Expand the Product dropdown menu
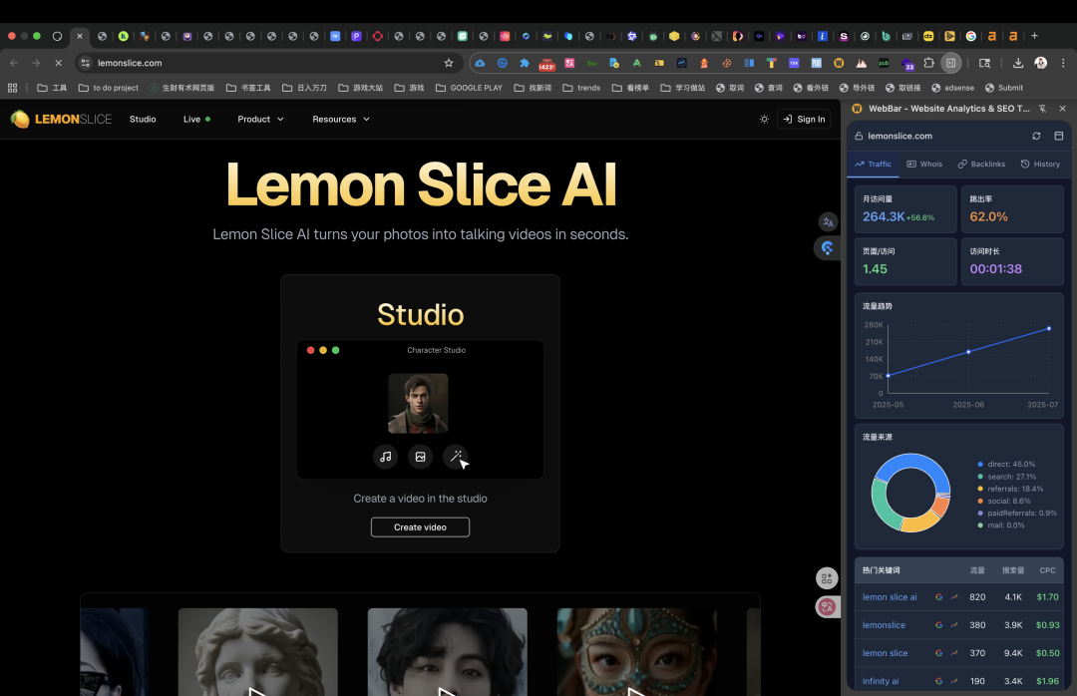The width and height of the screenshot is (1077, 696). point(260,119)
